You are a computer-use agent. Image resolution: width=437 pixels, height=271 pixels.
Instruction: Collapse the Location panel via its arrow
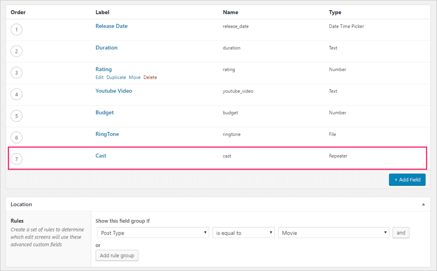(x=423, y=204)
